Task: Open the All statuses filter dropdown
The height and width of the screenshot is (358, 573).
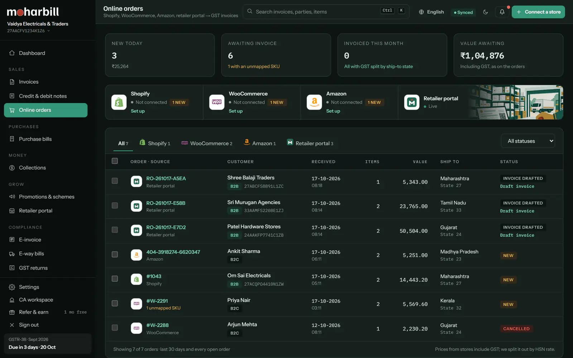Action: 528,141
